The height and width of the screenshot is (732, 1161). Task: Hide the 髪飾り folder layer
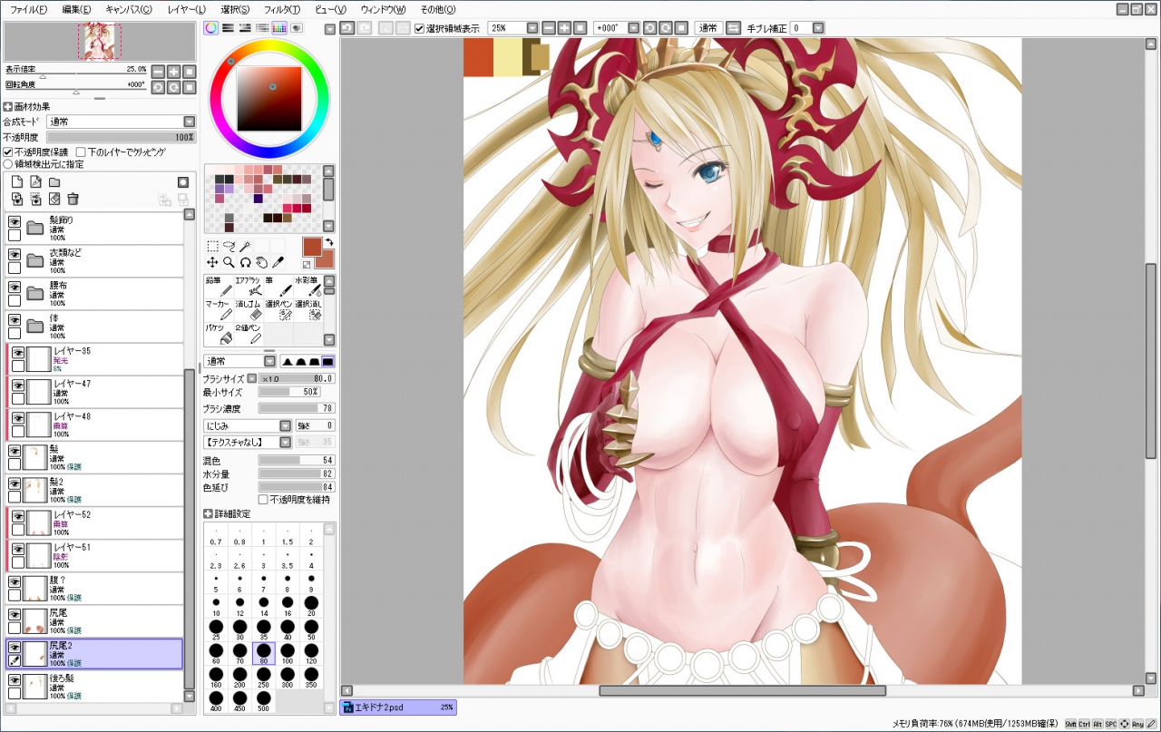[x=15, y=221]
